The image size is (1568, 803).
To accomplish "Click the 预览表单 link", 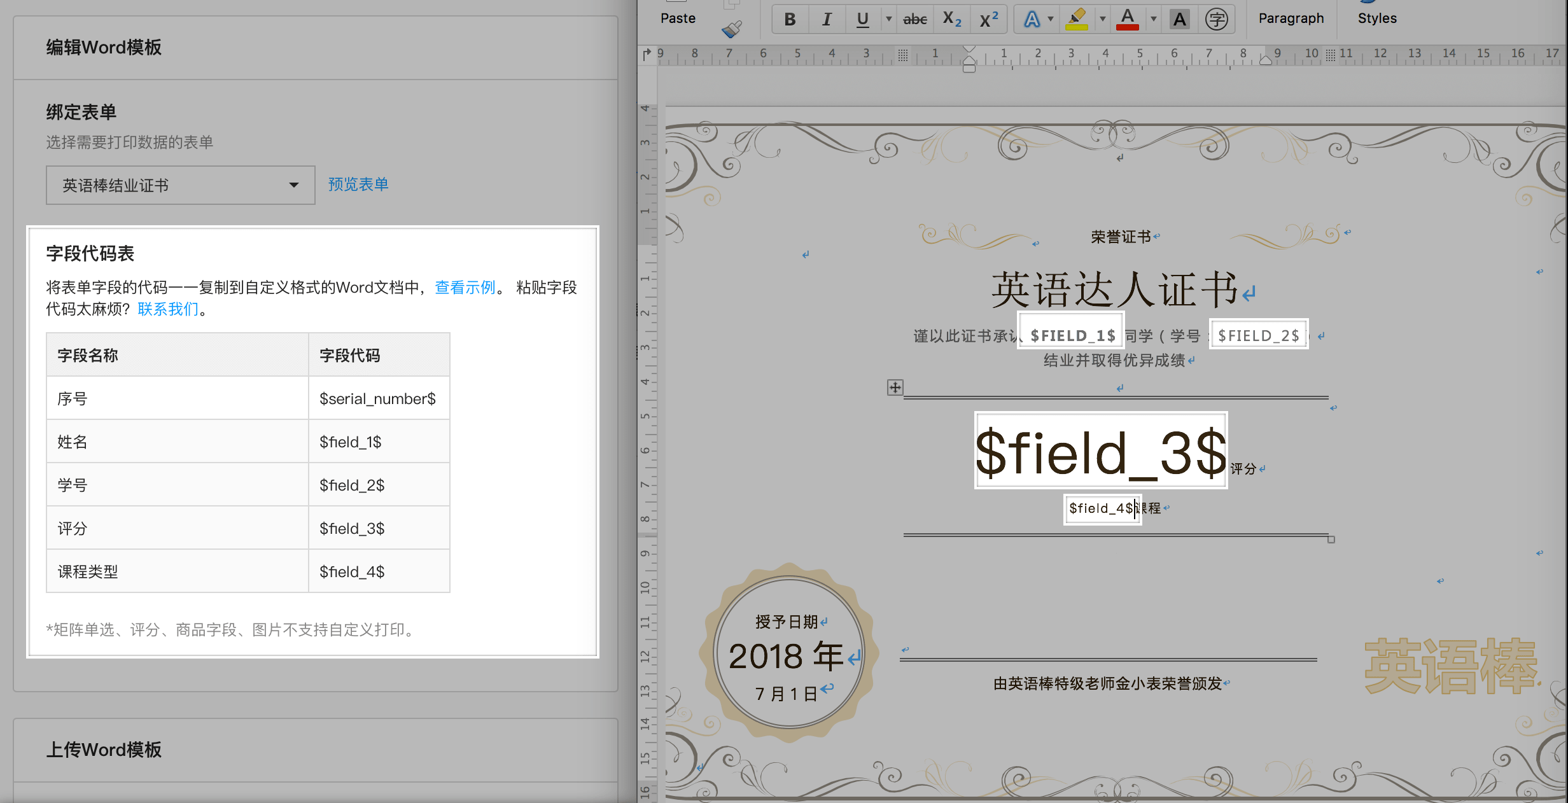I will pos(358,185).
